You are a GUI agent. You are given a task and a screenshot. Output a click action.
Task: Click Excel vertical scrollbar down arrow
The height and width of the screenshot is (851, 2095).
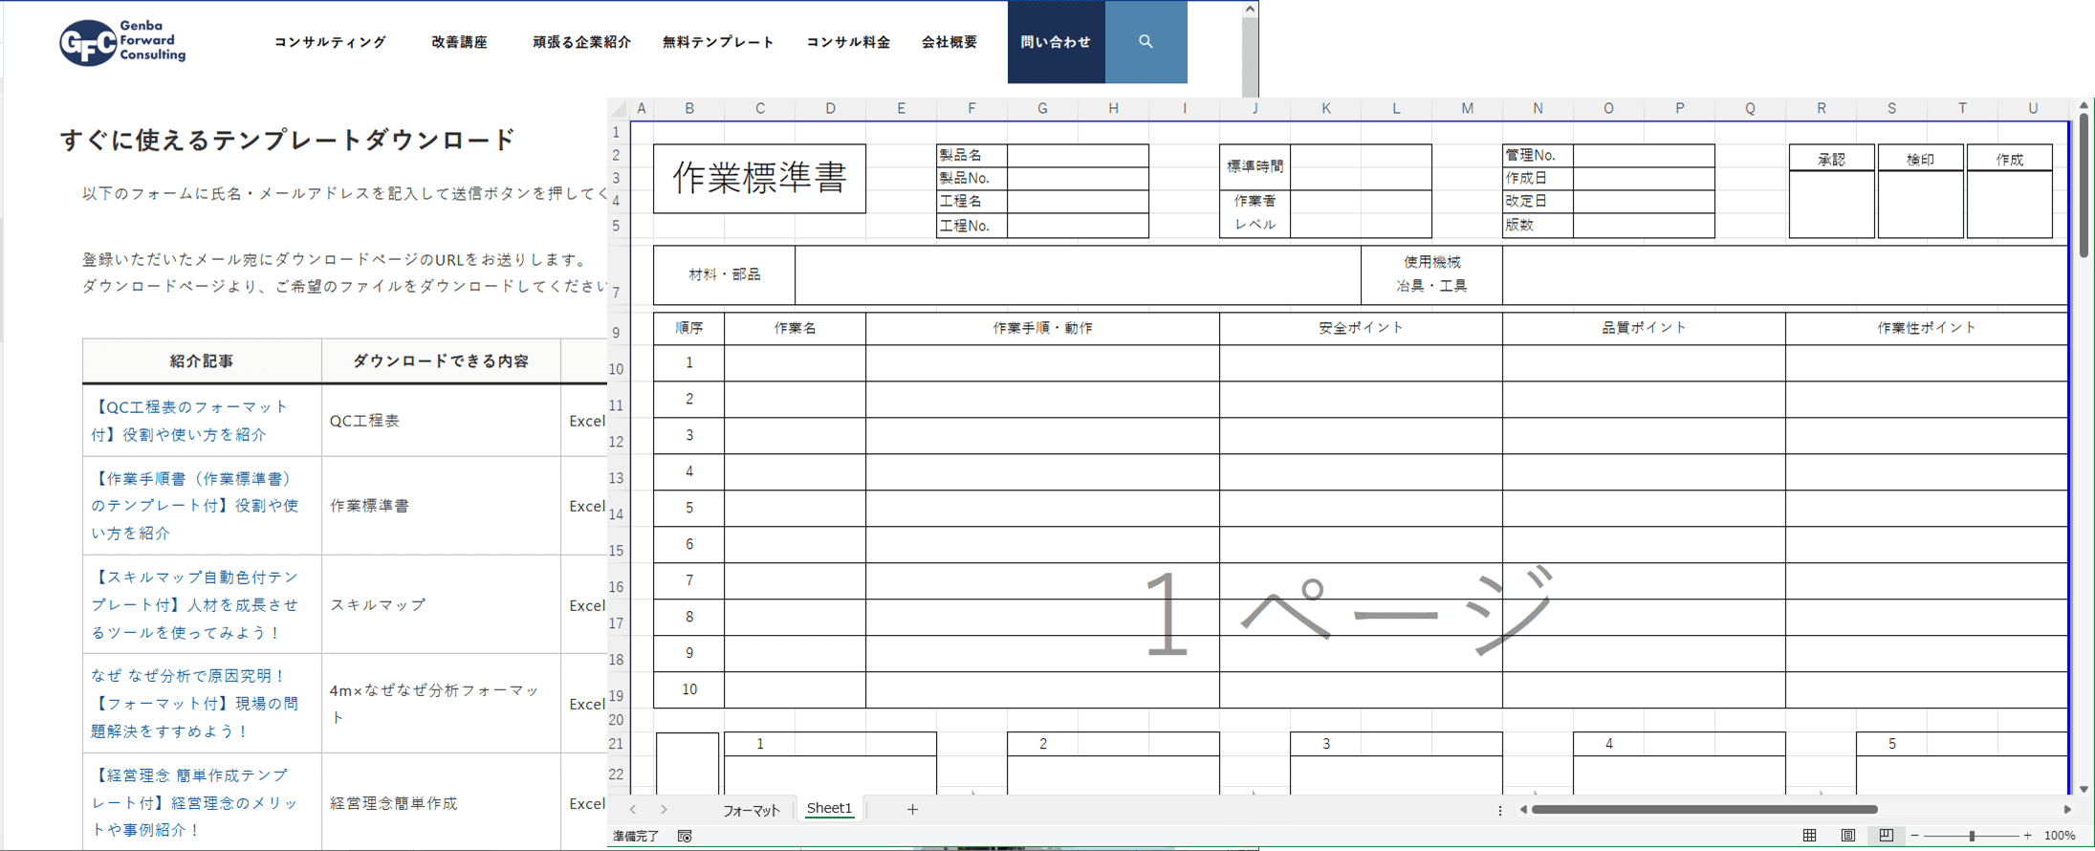tap(2084, 790)
